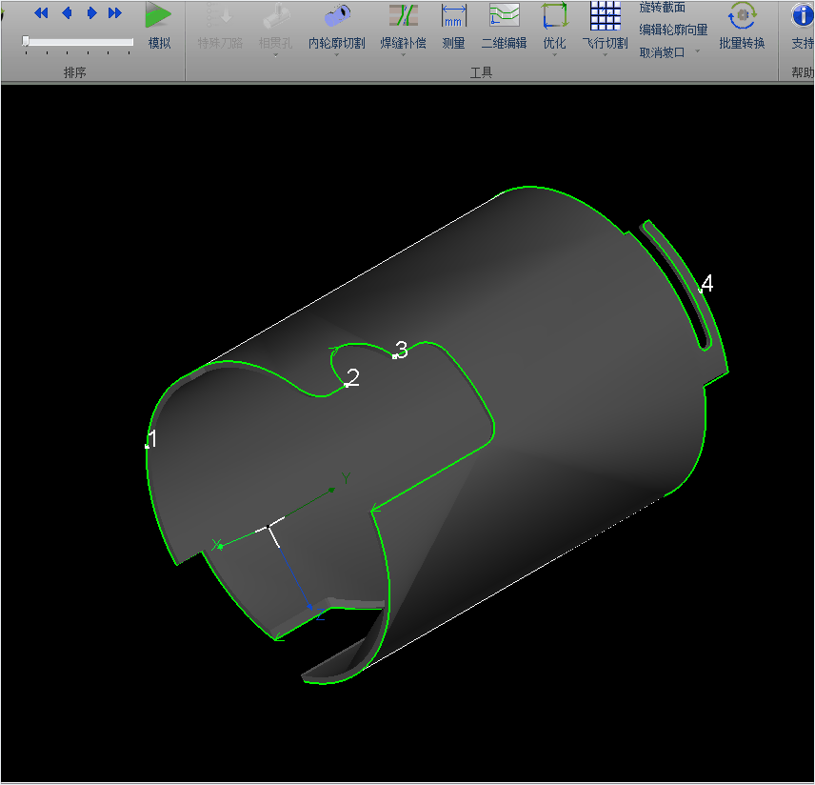Open the 二维编辑 2D edit tool
815x785 pixels.
[504, 15]
